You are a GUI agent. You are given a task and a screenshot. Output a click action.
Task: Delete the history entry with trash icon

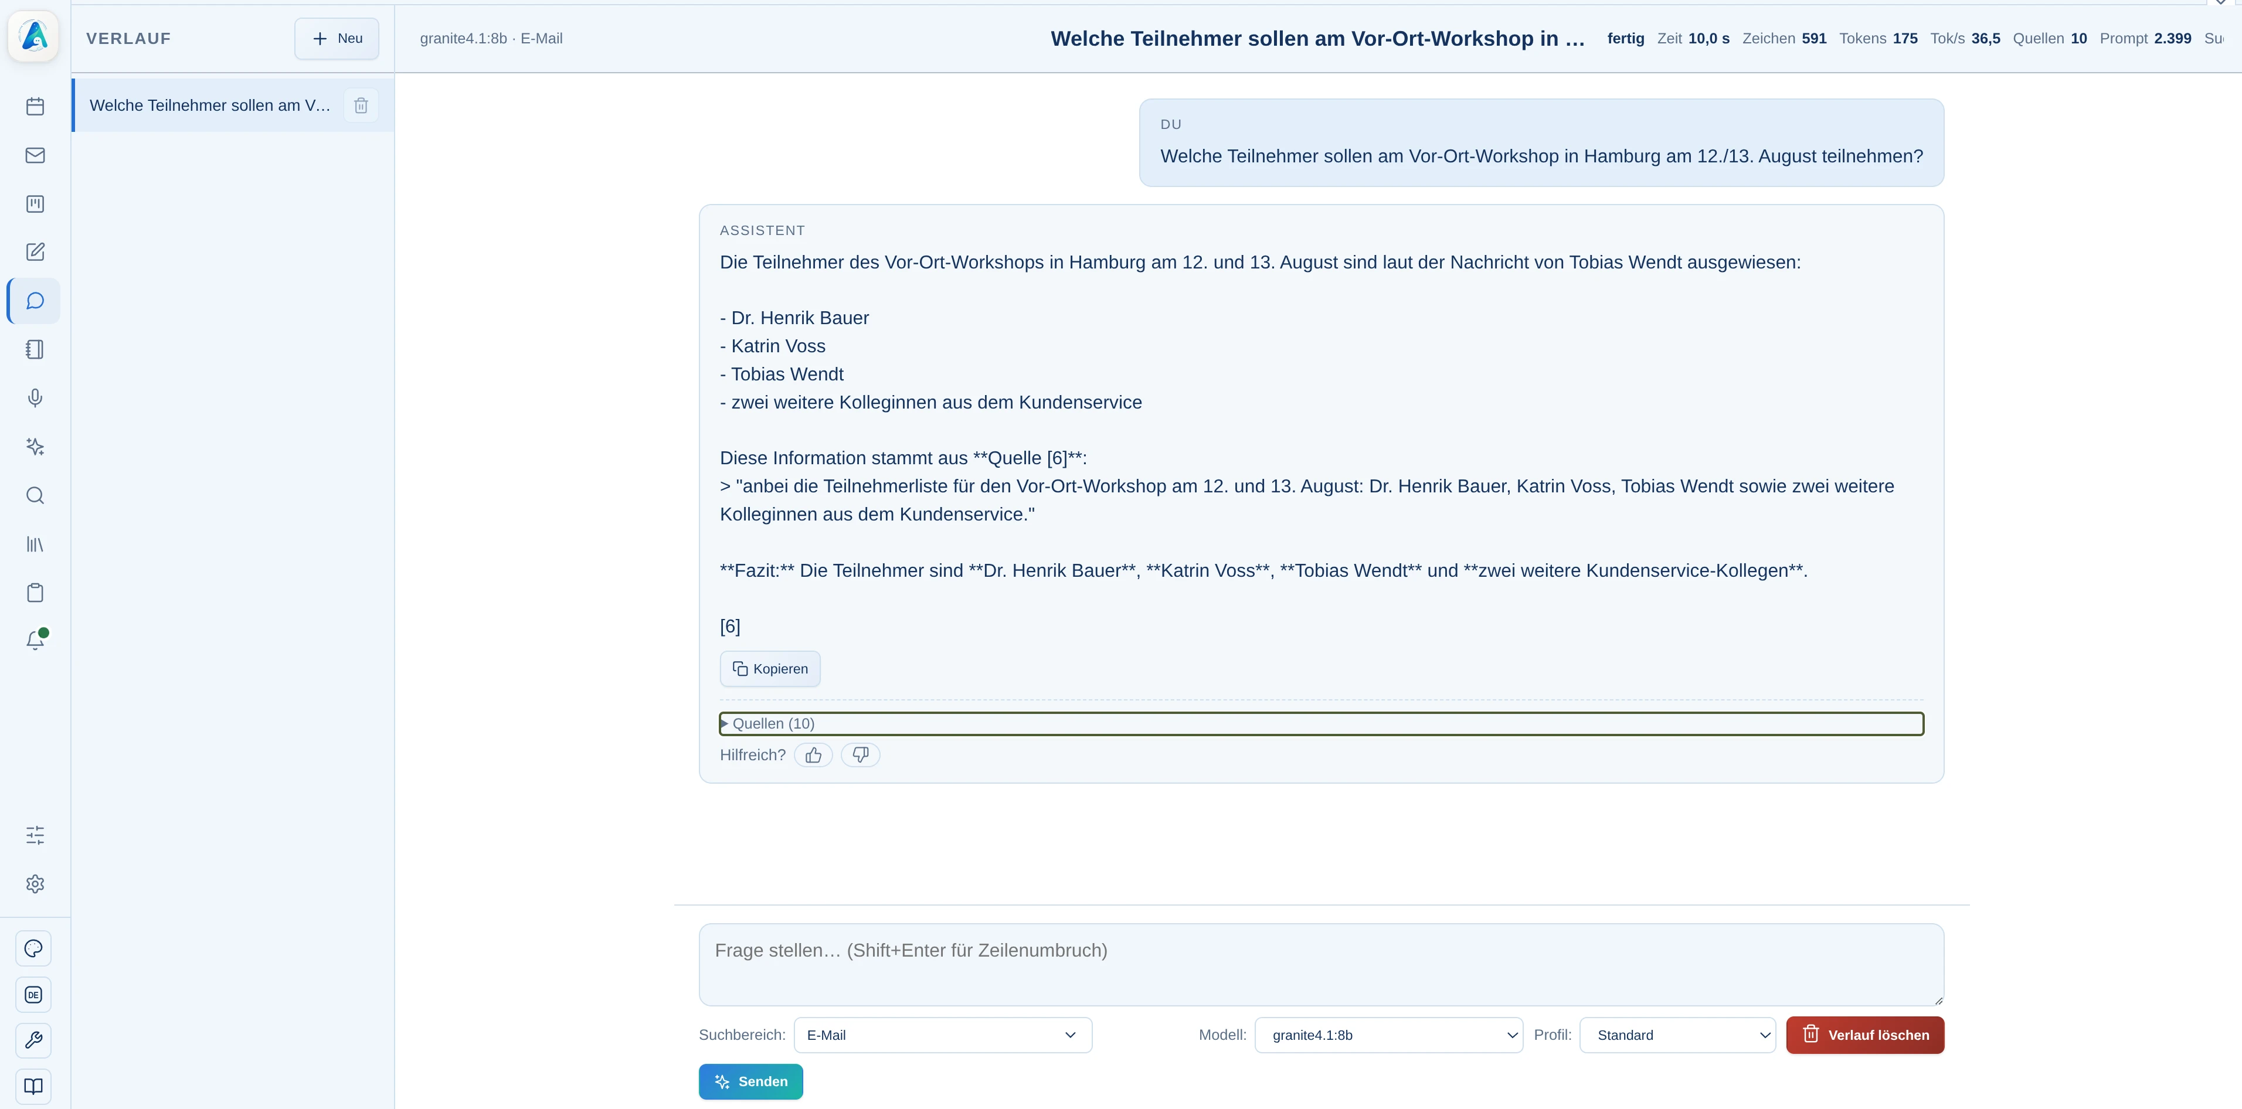(361, 106)
